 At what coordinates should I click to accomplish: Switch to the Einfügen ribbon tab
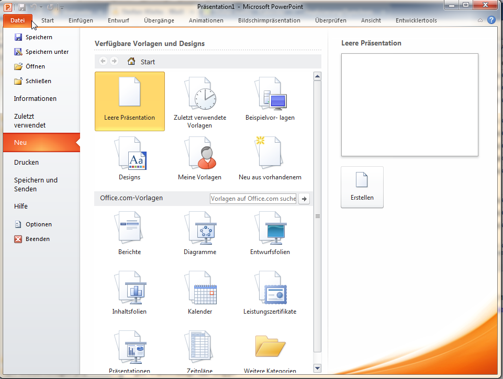click(x=81, y=20)
